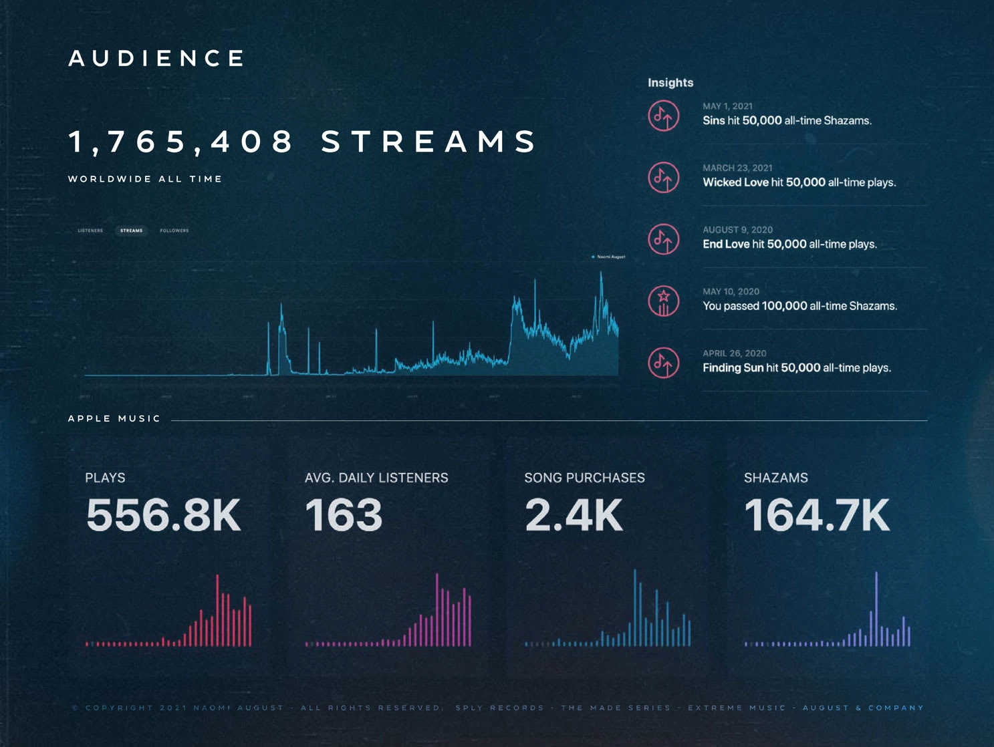
Task: Click the purple Shazams bar chart
Action: coord(828,609)
